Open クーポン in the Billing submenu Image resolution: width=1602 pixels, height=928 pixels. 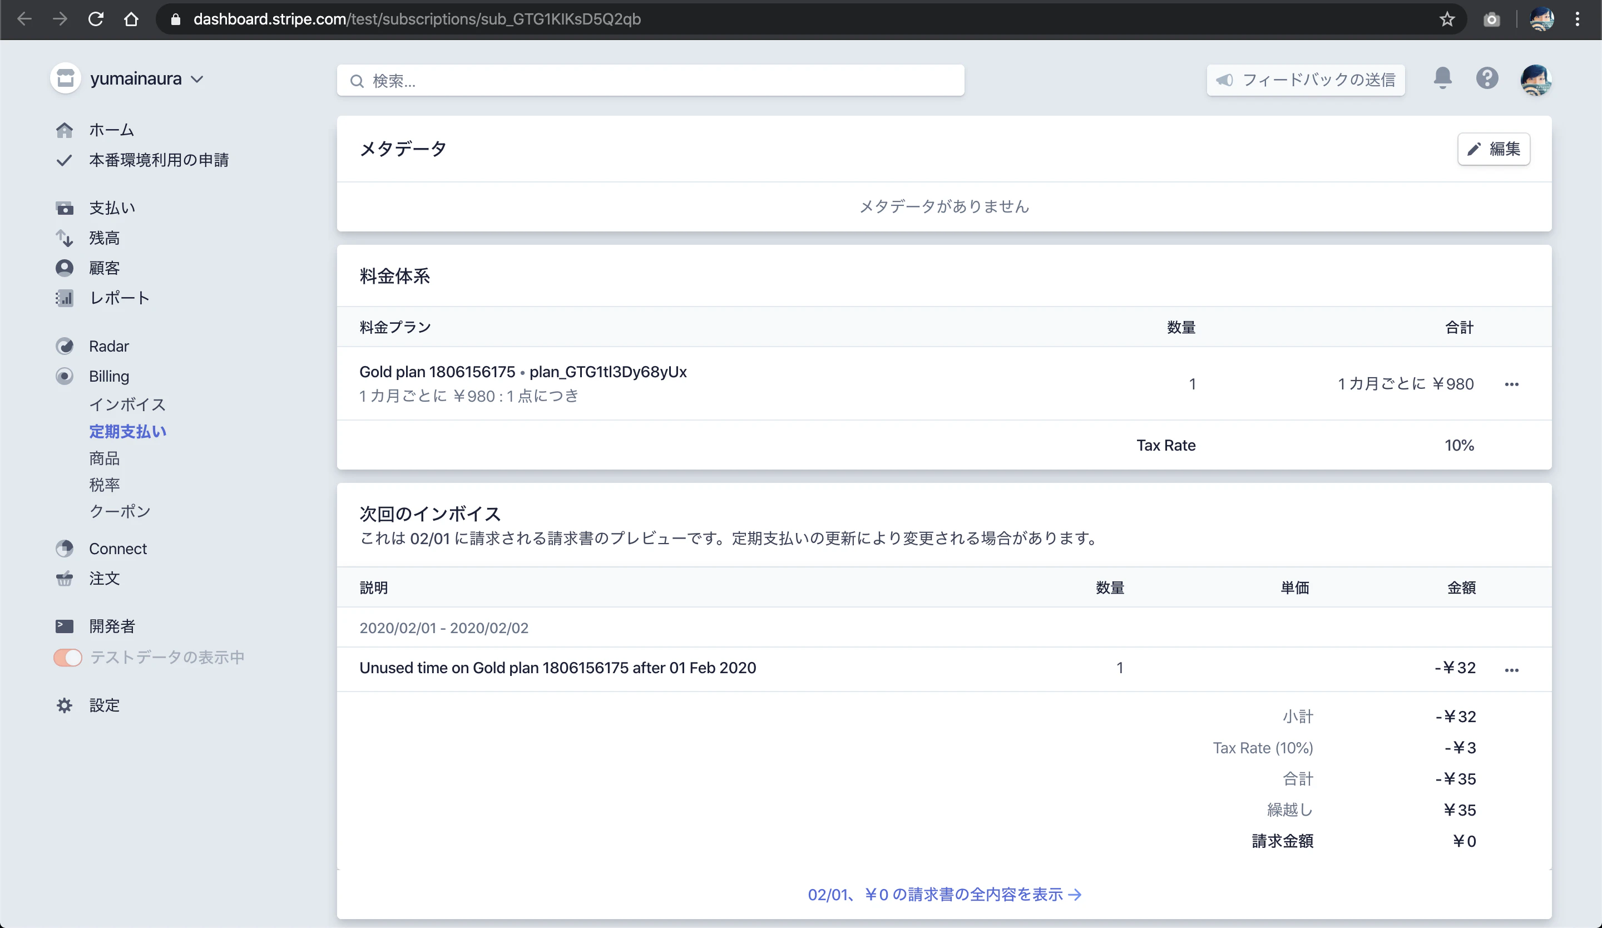[120, 511]
